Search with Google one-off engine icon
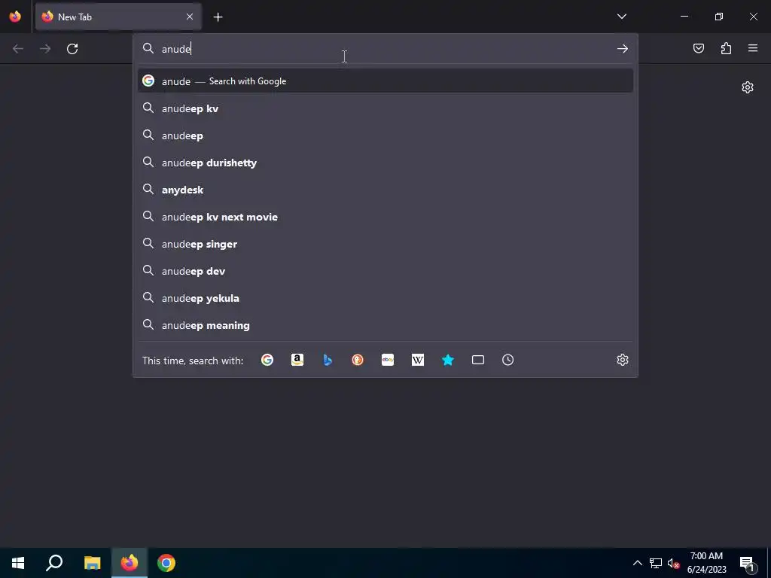 [x=267, y=360]
